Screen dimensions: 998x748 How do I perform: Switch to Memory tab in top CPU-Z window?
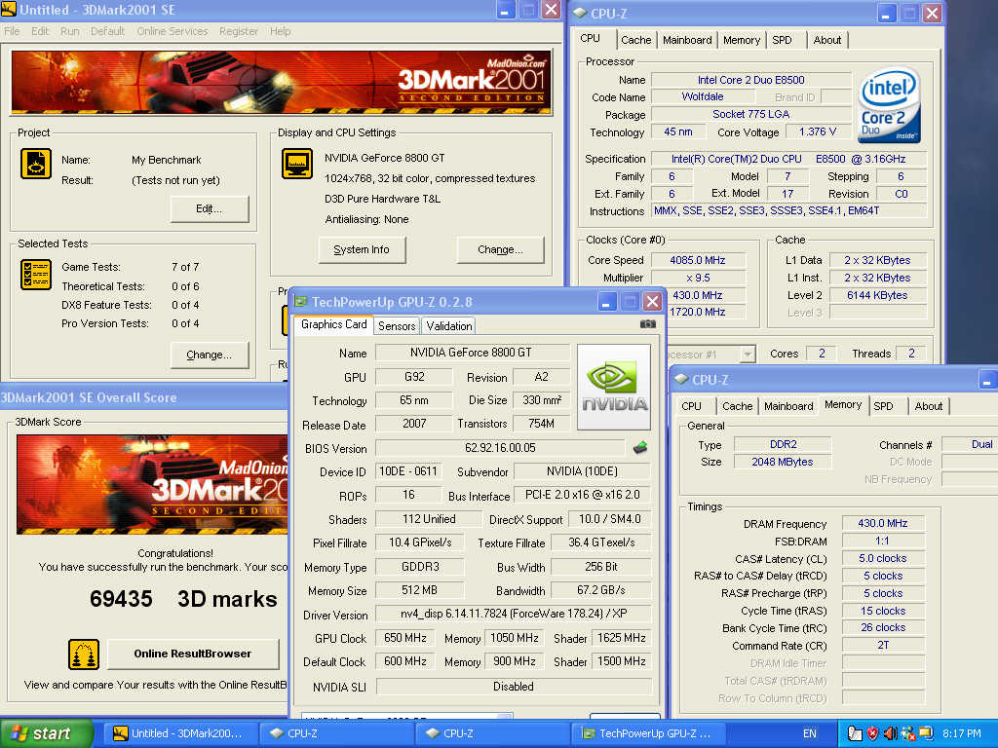pyautogui.click(x=742, y=40)
